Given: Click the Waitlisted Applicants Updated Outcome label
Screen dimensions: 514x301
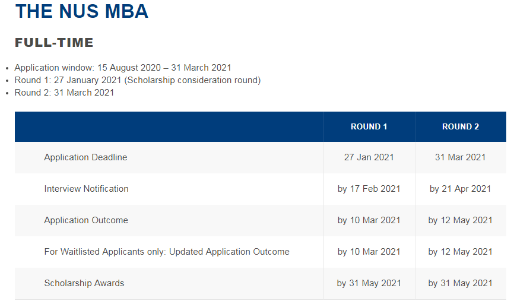Looking at the screenshot, I should 167,252.
